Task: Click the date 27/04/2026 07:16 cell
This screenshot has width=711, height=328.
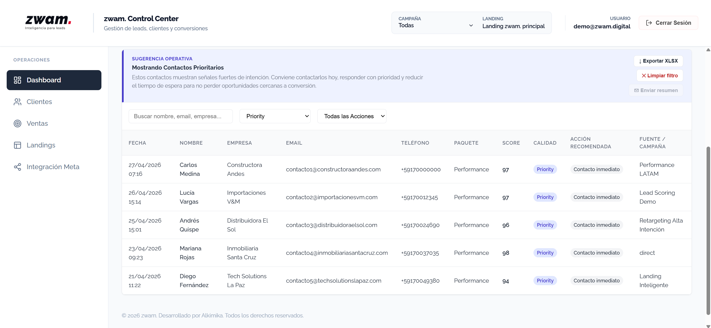Action: click(145, 169)
